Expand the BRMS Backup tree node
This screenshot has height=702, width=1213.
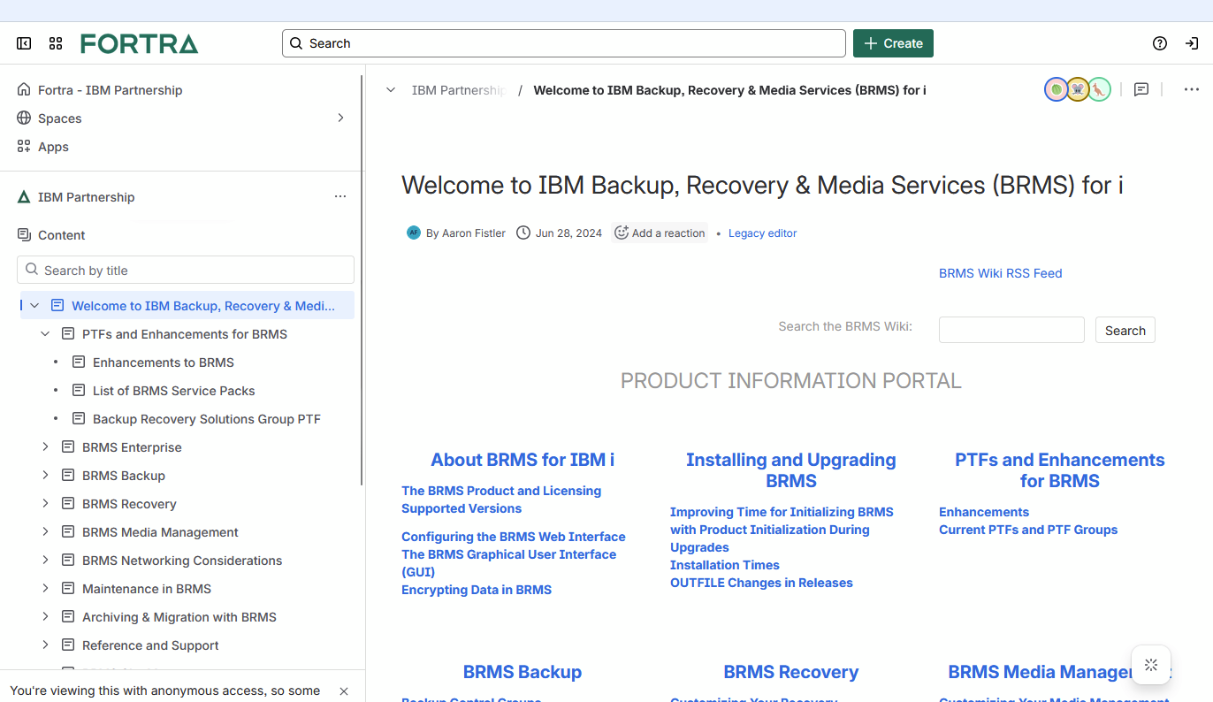45,476
